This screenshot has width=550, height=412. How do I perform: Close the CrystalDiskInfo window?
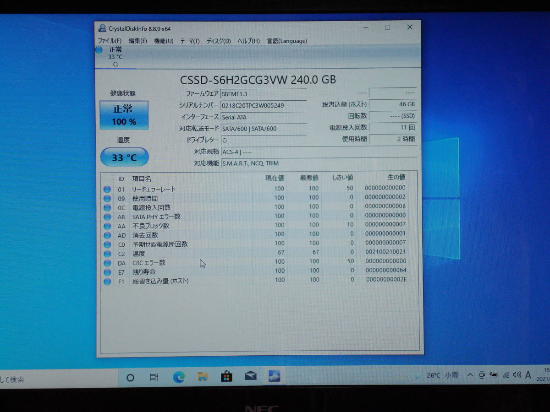click(410, 27)
